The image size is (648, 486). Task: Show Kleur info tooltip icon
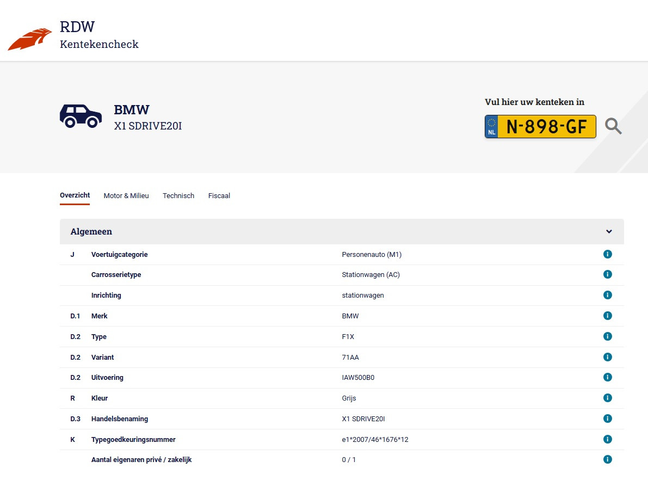[608, 398]
